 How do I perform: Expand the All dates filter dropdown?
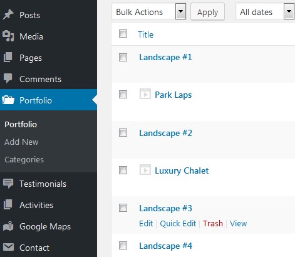point(265,12)
